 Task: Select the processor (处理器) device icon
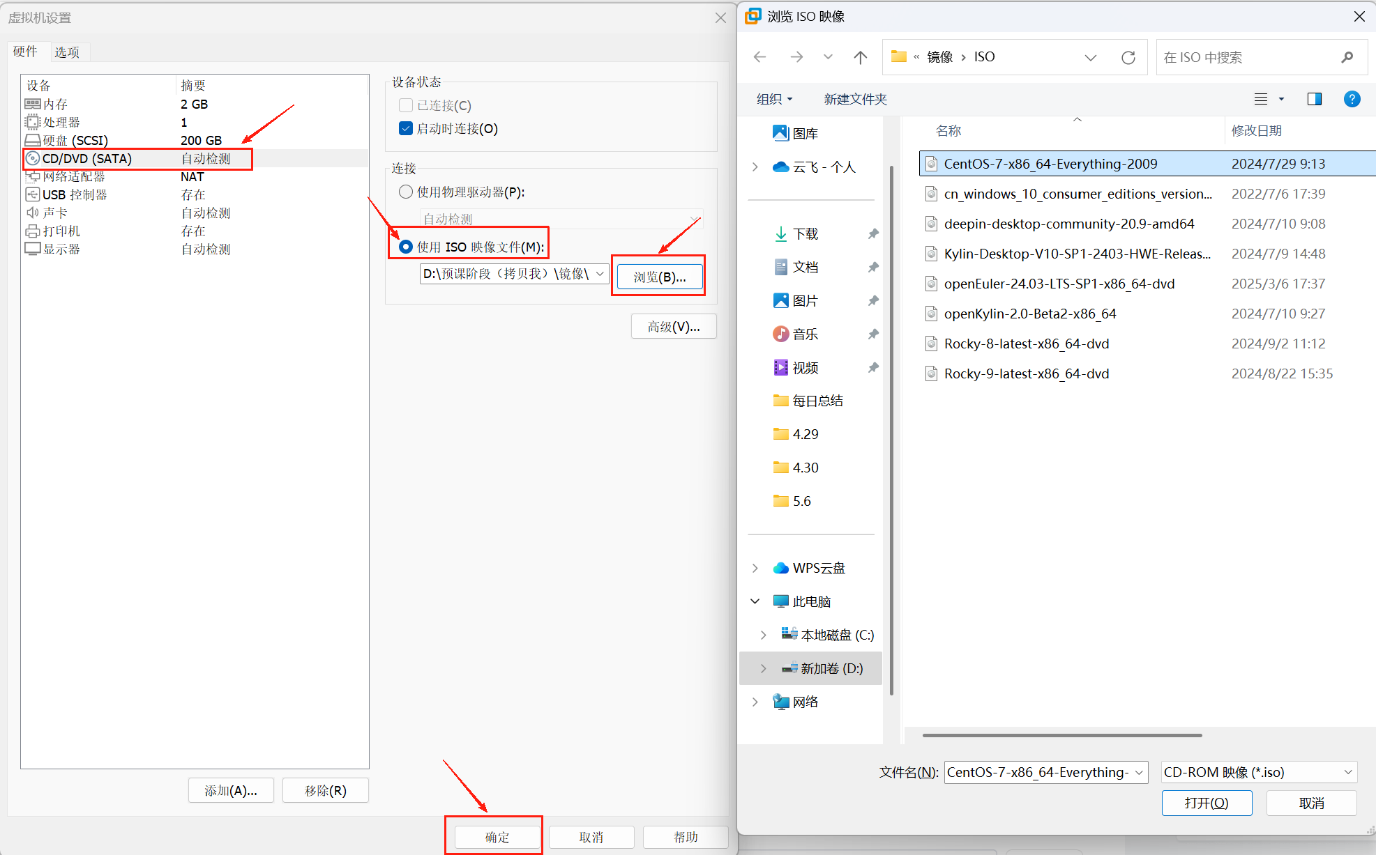[x=33, y=122]
